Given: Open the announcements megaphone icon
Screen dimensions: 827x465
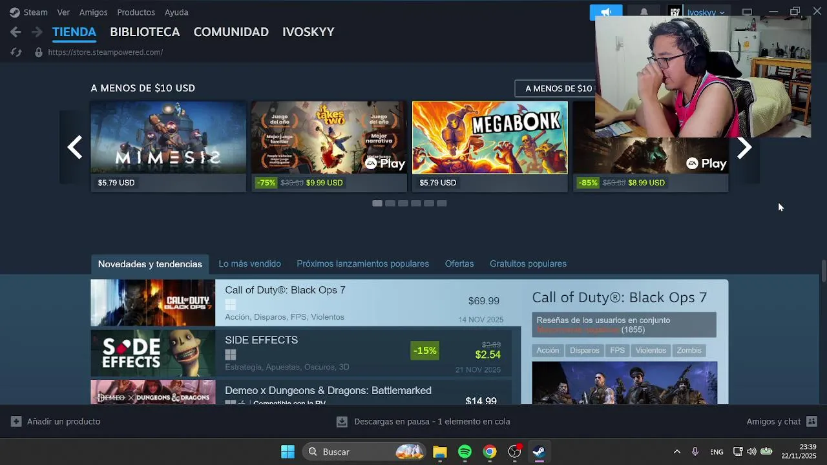Looking at the screenshot, I should tap(606, 12).
